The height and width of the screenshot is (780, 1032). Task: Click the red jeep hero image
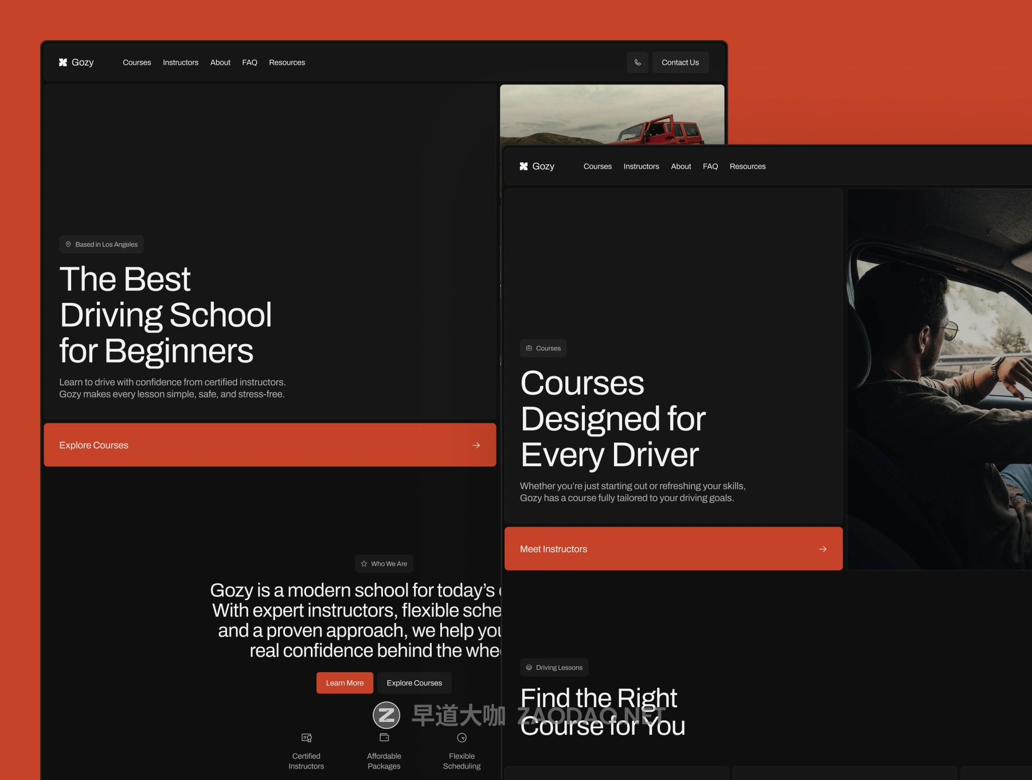pyautogui.click(x=612, y=115)
